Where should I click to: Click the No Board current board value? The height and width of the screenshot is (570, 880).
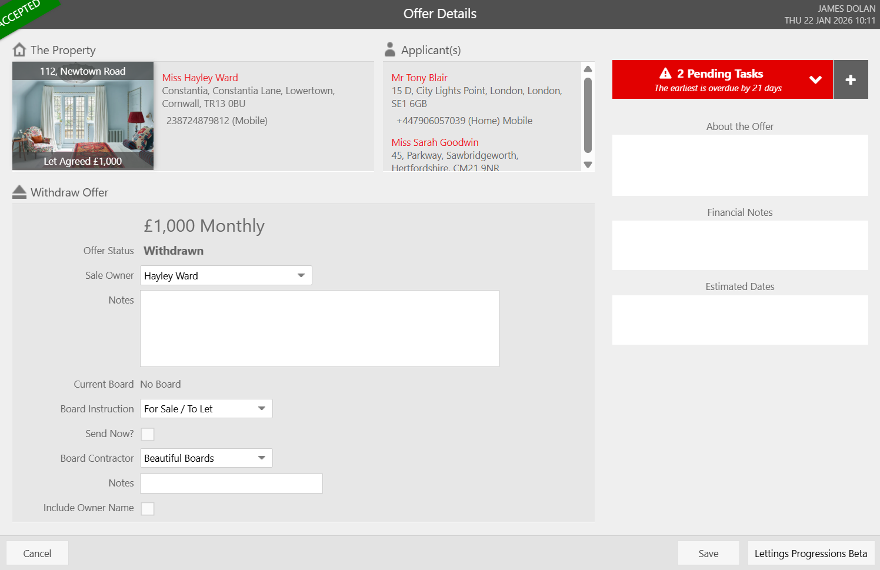(161, 384)
